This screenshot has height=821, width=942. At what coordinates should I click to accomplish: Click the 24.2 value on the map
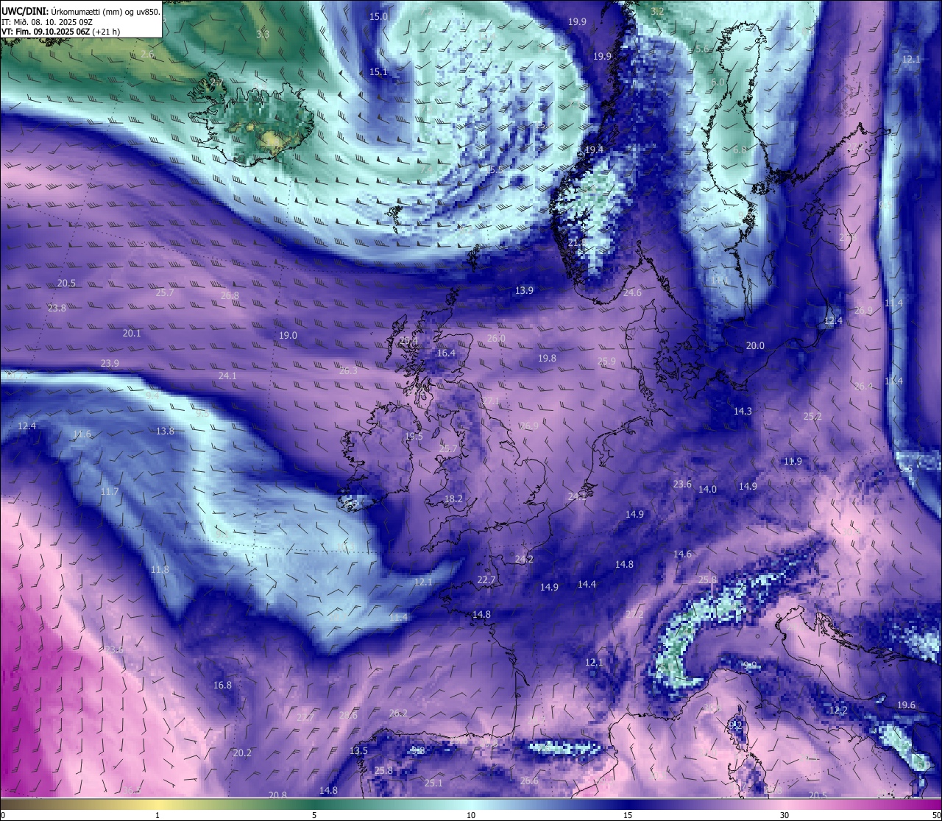[x=524, y=559]
